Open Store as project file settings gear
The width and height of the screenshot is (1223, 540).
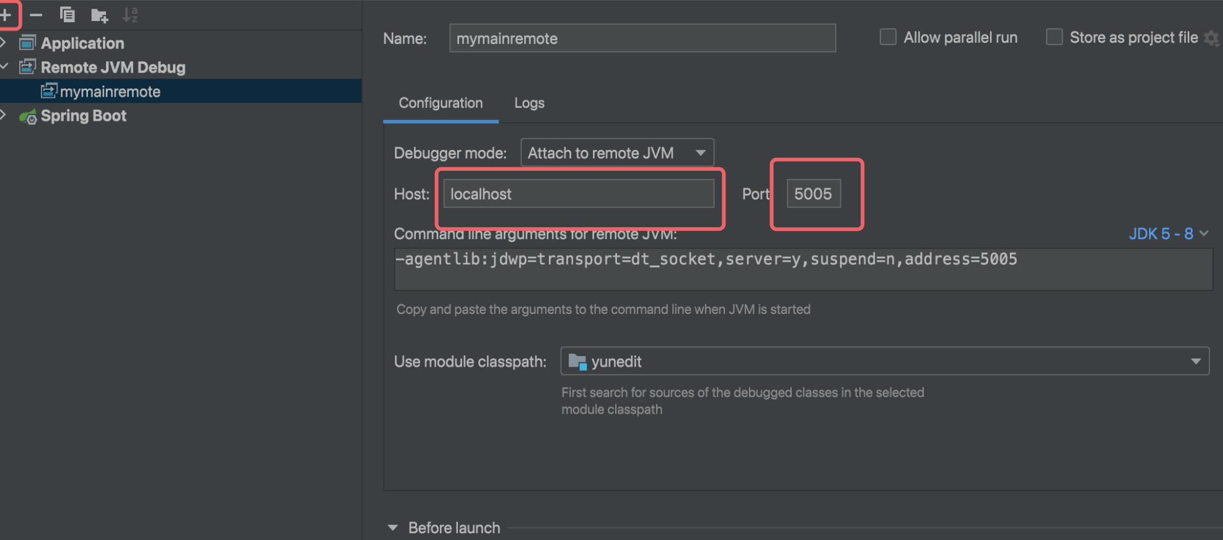click(1211, 38)
